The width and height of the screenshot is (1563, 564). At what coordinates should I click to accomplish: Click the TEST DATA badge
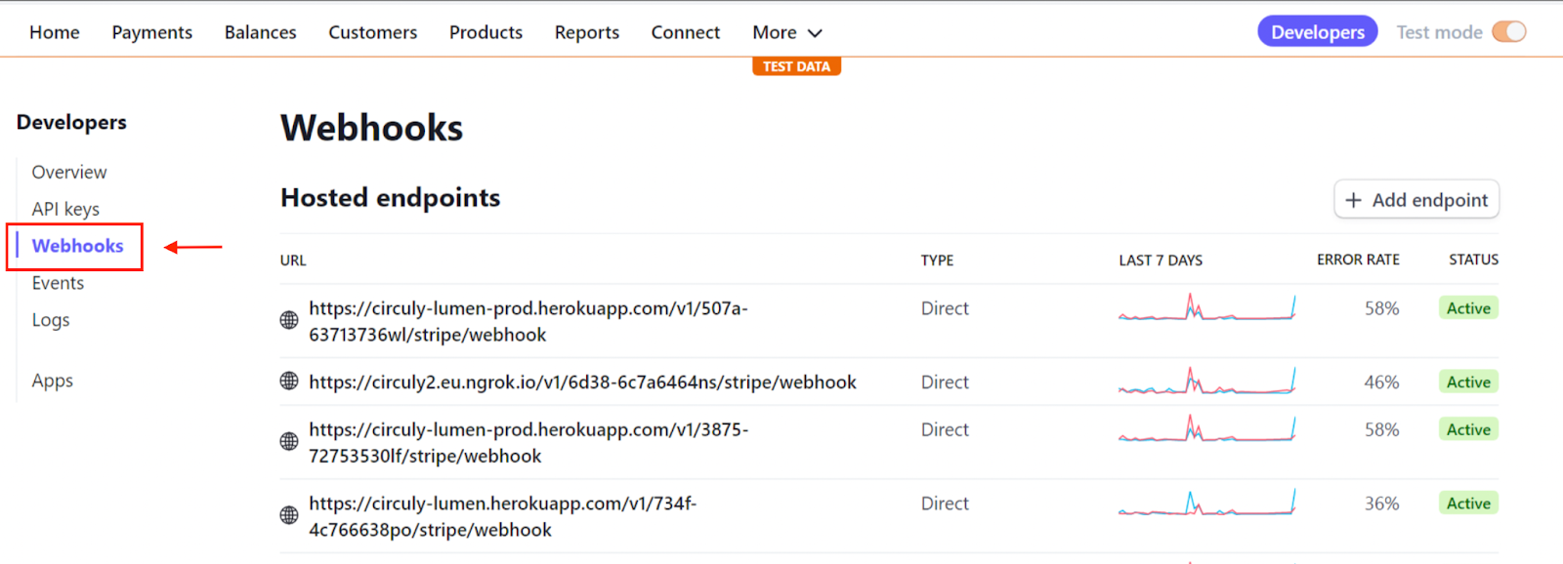coord(796,66)
